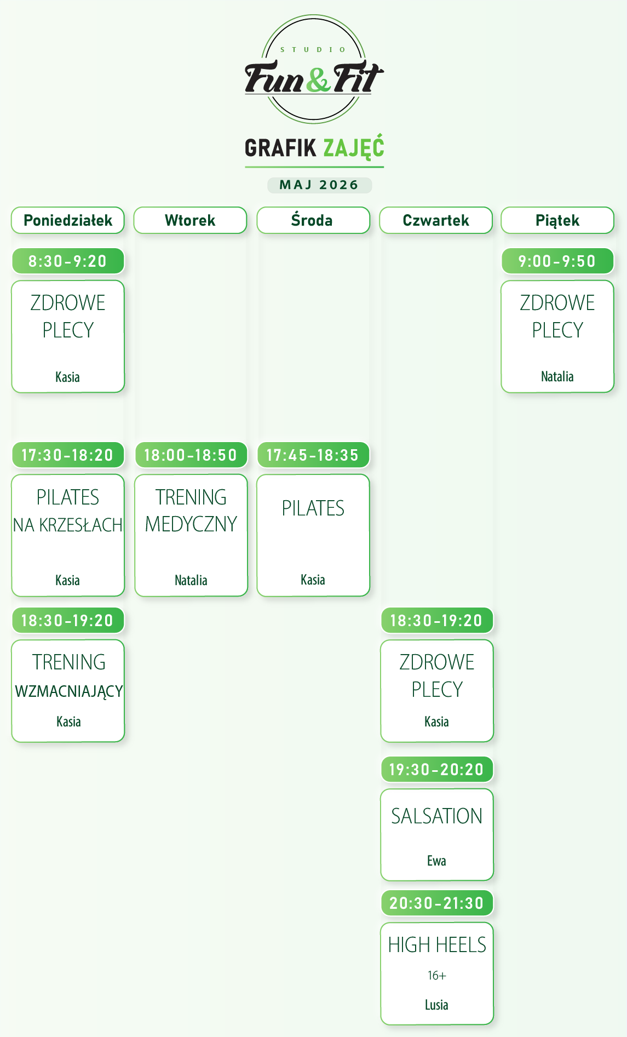Click the Grafik Zajęć heading
Image resolution: width=627 pixels, height=1037 pixels.
click(314, 148)
